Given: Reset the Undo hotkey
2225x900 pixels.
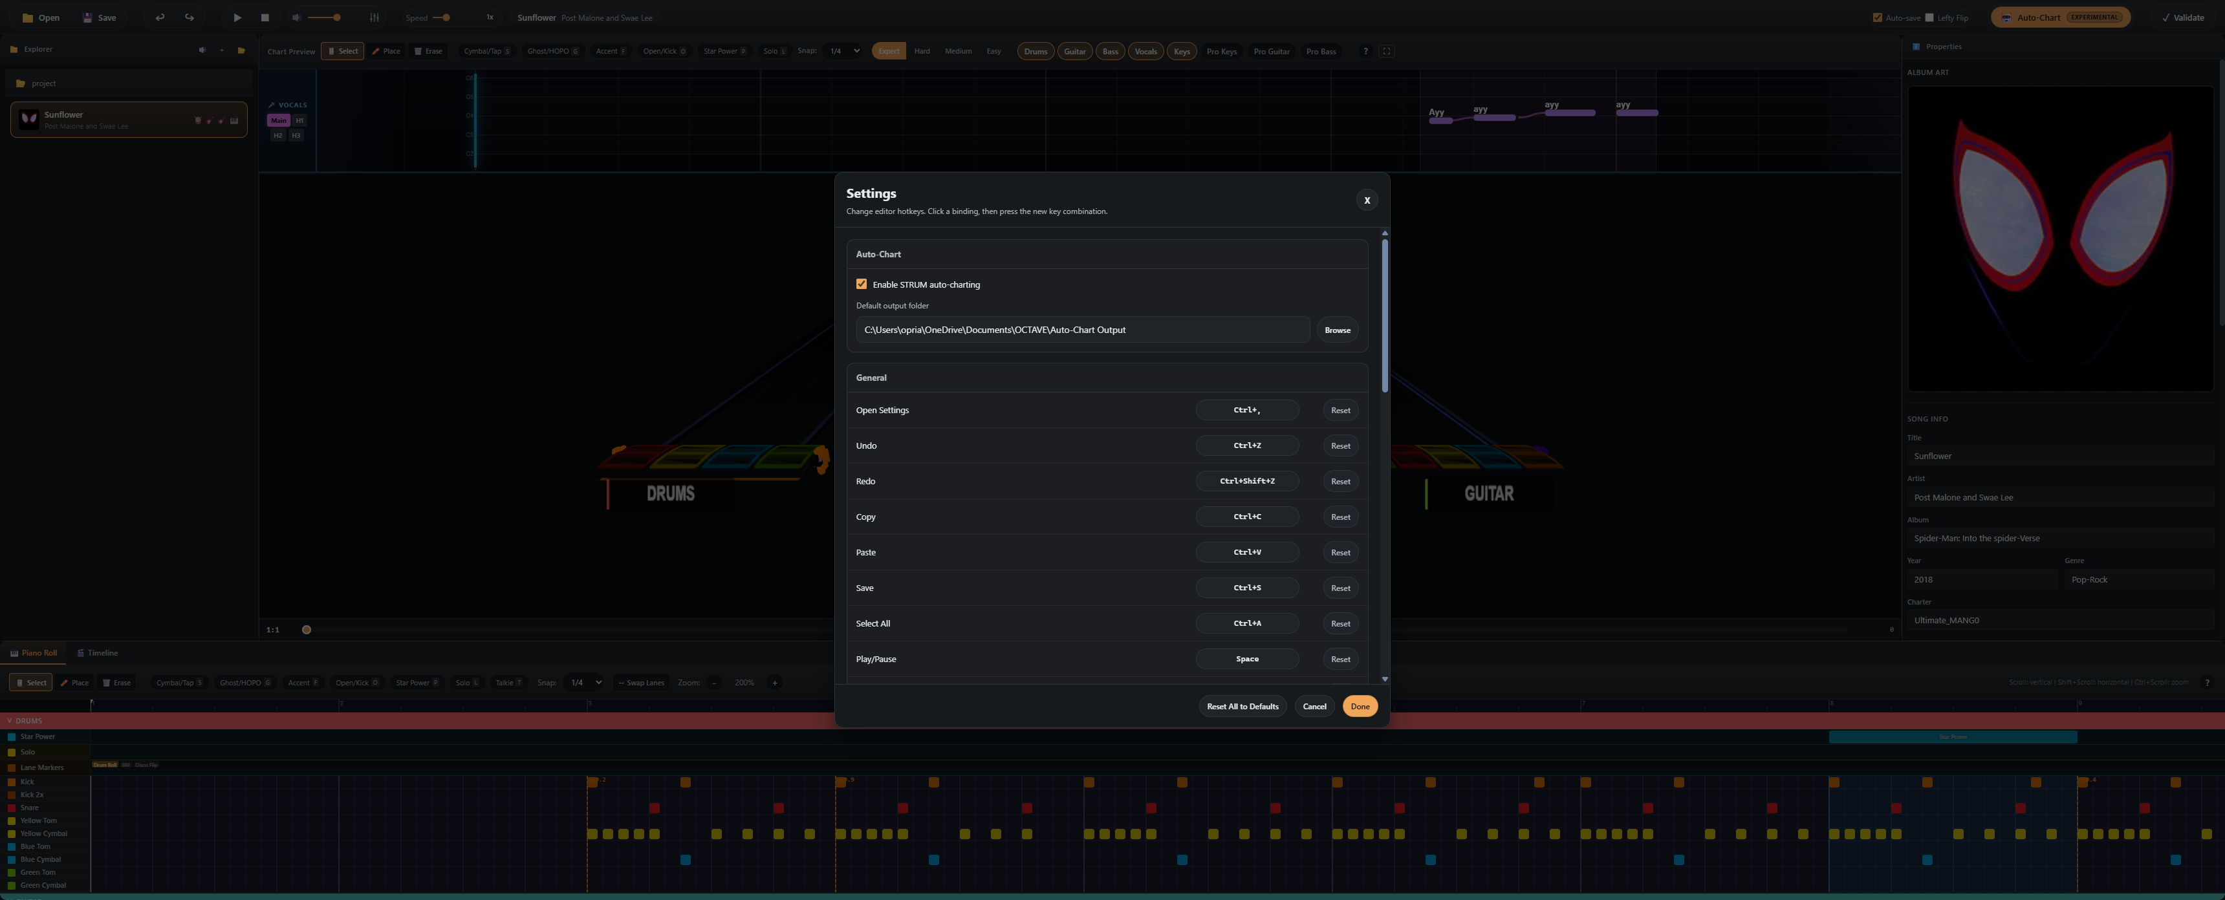Looking at the screenshot, I should pyautogui.click(x=1340, y=445).
